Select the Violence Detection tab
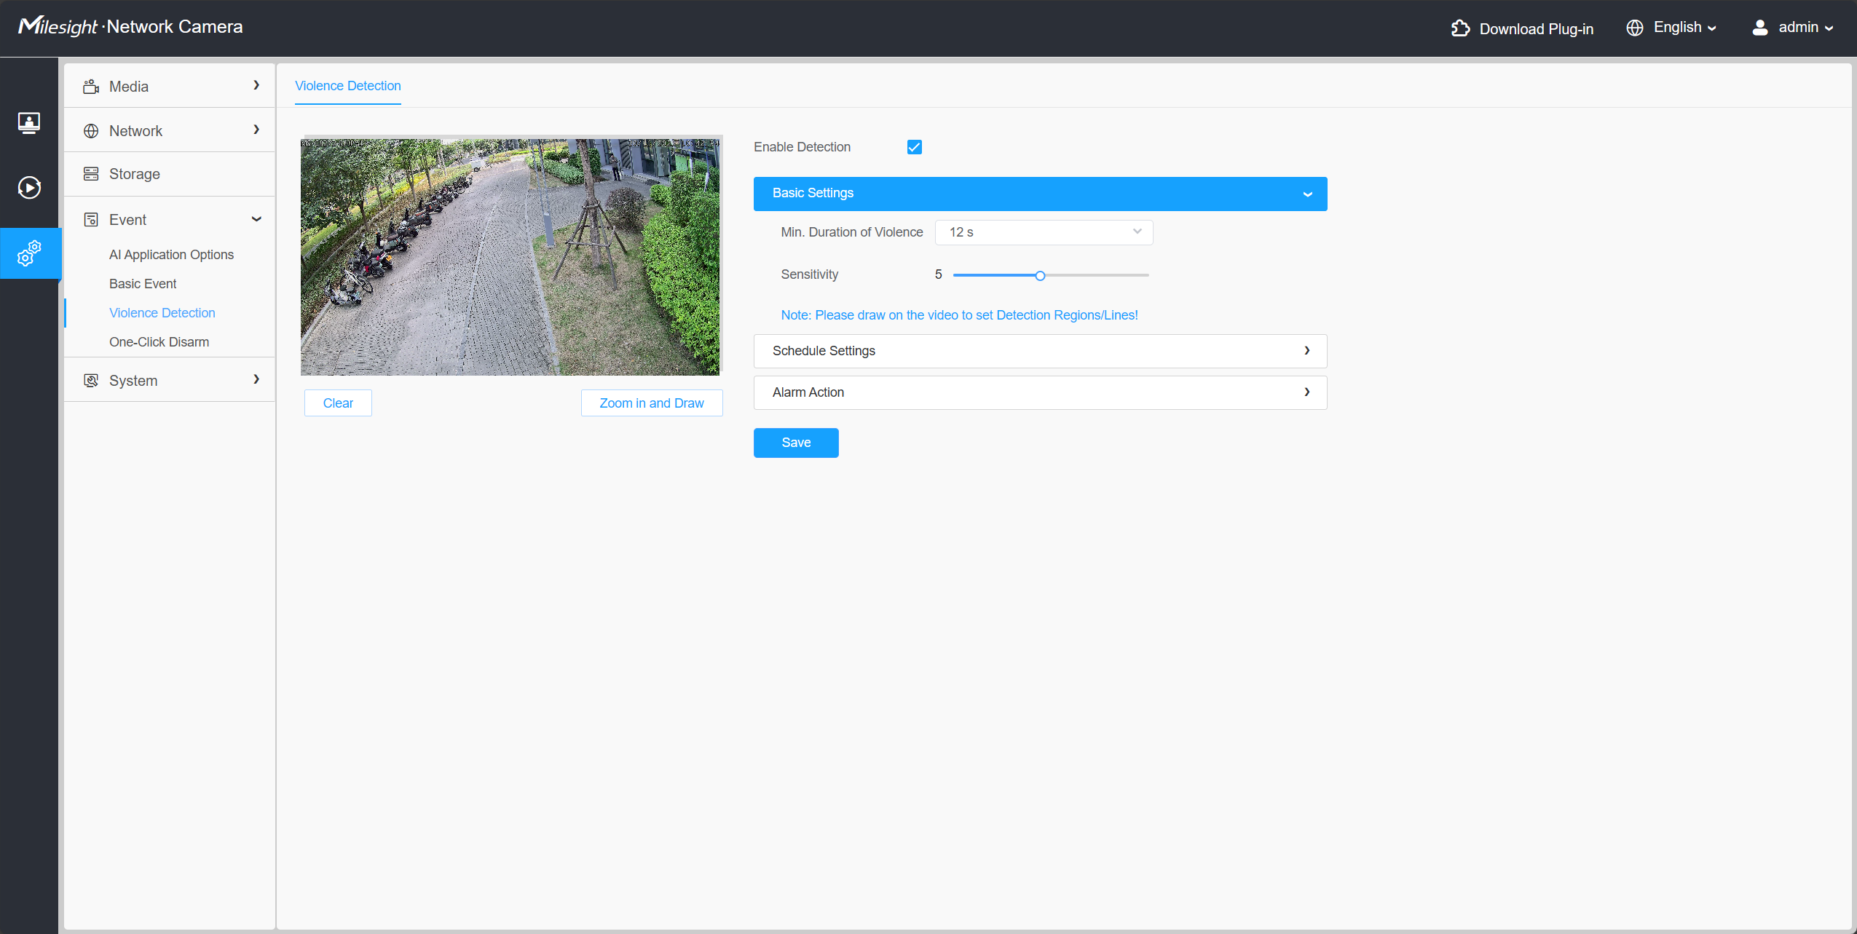The height and width of the screenshot is (934, 1857). (x=348, y=86)
